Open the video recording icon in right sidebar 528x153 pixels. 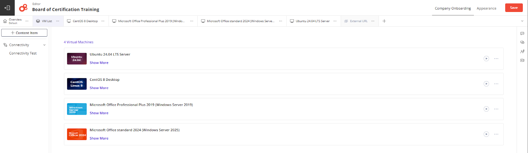522,60
